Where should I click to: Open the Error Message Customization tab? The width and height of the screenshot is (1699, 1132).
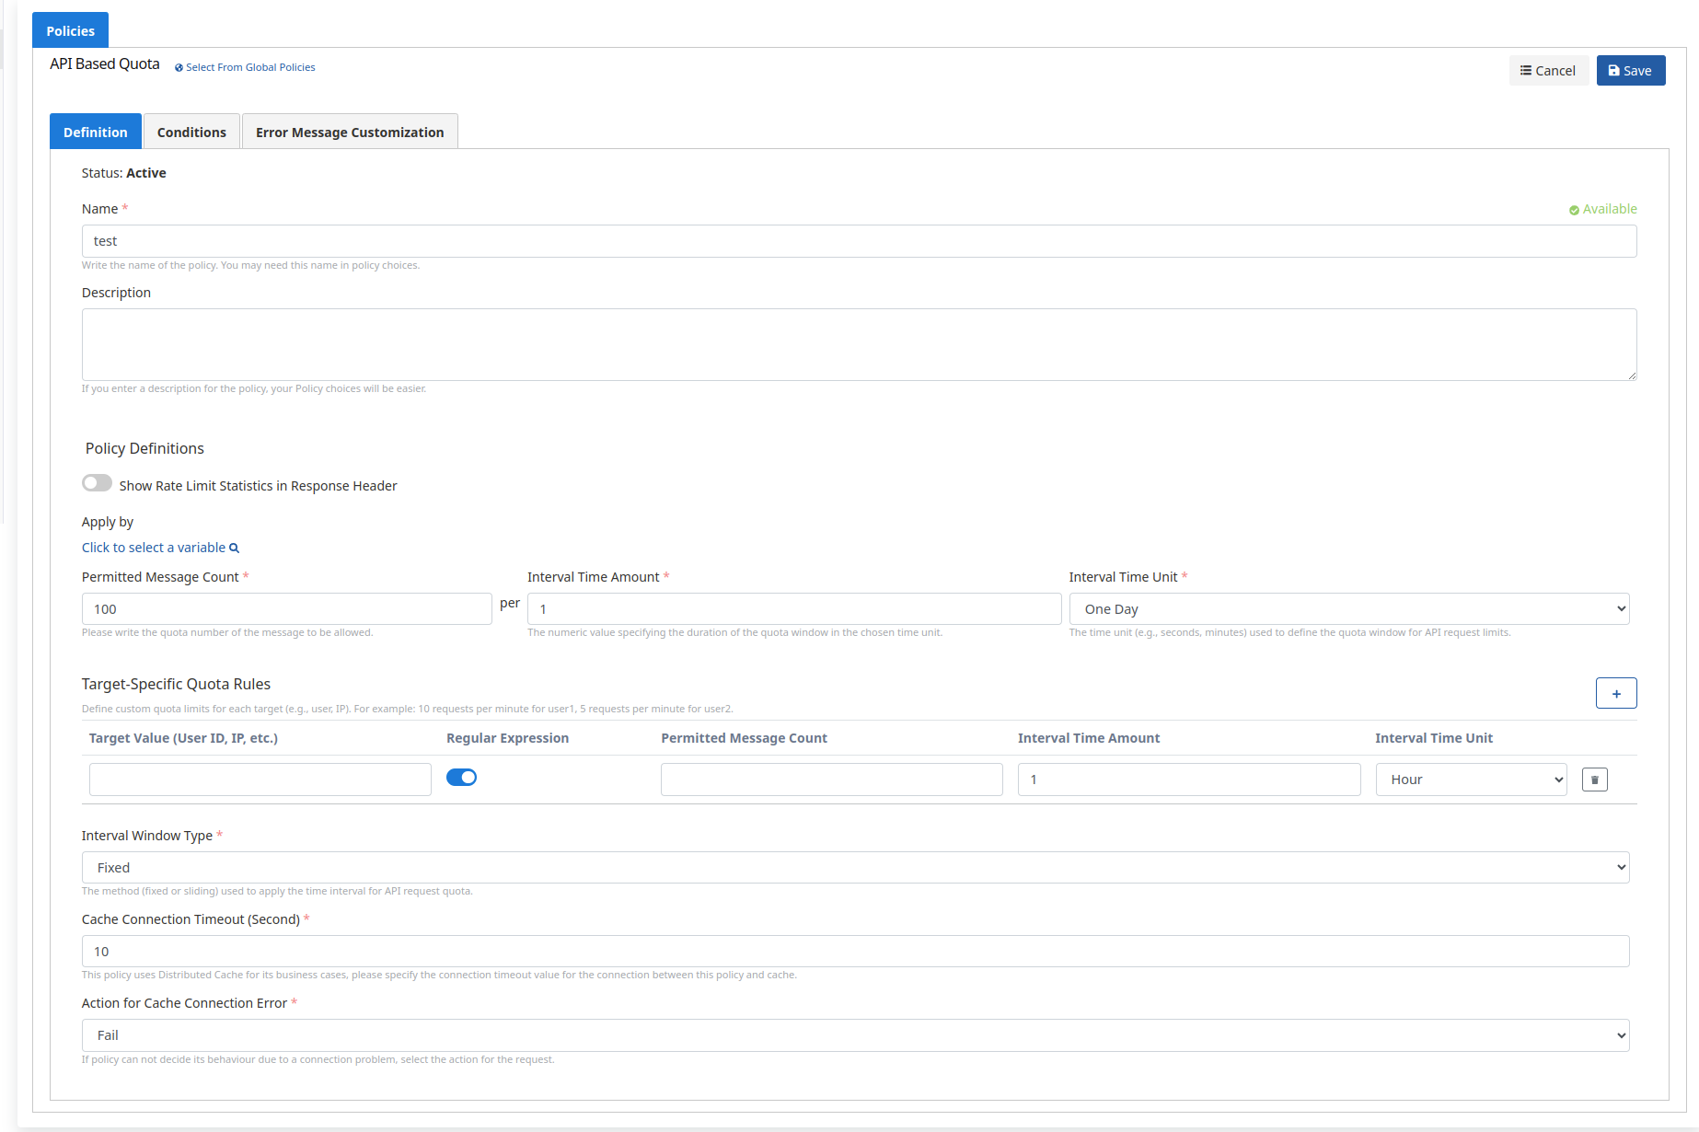tap(350, 132)
